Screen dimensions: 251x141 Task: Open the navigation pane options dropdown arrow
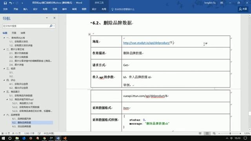pyautogui.click(x=47, y=18)
